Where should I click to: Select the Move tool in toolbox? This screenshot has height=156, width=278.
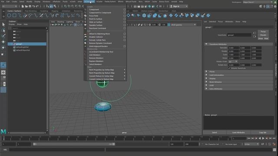[x=3, y=42]
